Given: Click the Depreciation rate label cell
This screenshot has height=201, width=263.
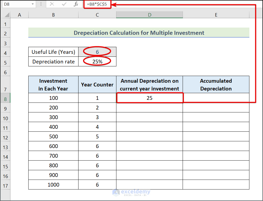Looking at the screenshot, I should click(x=53, y=62).
